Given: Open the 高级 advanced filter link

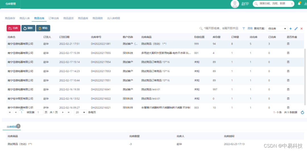Looking at the screenshot, I should coord(250,28).
